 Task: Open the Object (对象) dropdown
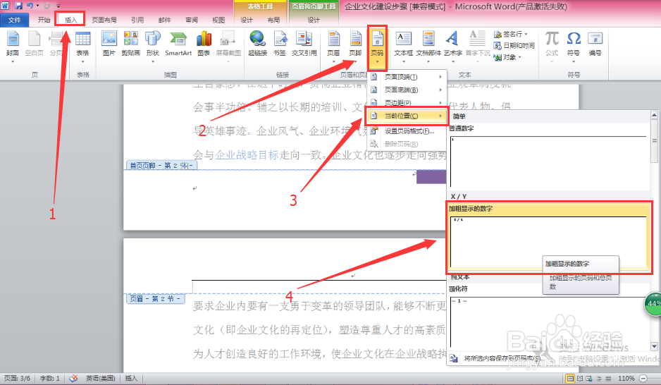(508, 57)
